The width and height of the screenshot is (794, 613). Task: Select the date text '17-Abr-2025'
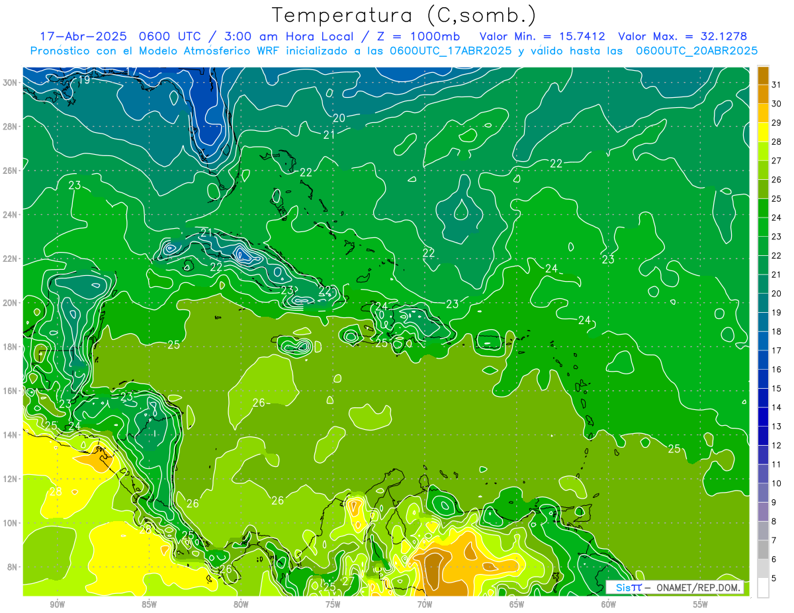pyautogui.click(x=83, y=36)
